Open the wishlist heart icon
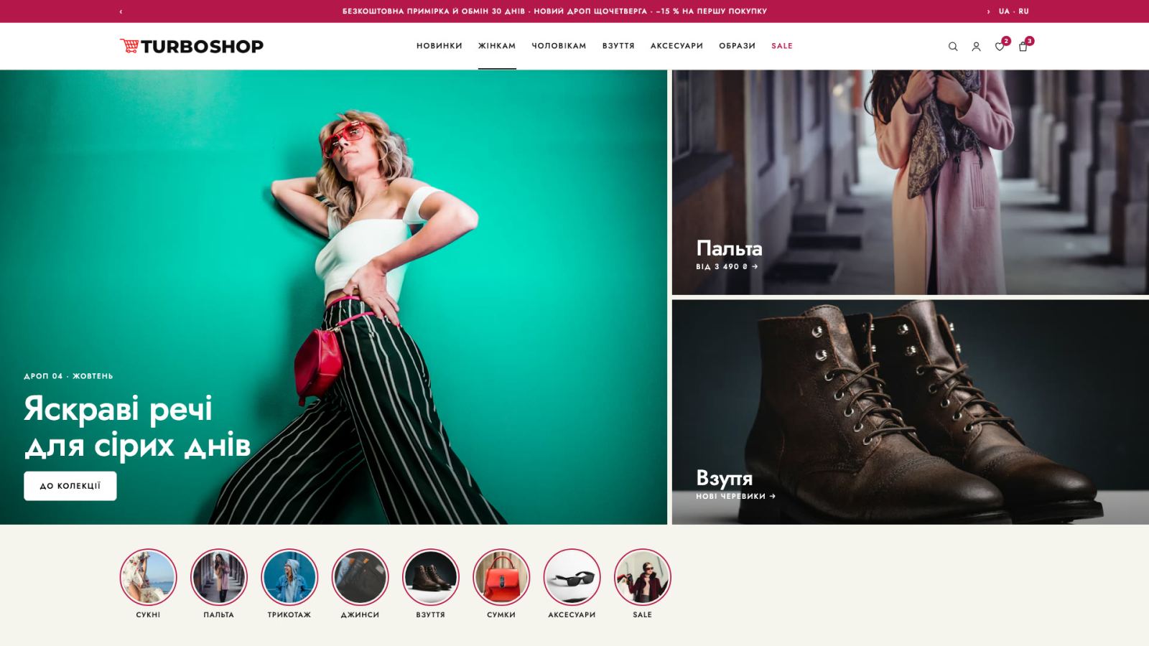This screenshot has width=1149, height=646. pyautogui.click(x=1000, y=47)
